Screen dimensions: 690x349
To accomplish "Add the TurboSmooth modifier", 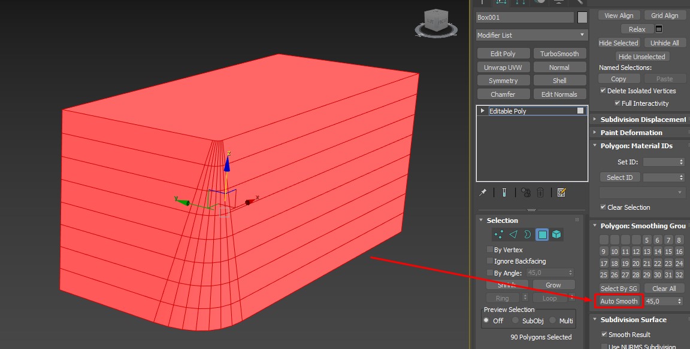I will point(559,54).
